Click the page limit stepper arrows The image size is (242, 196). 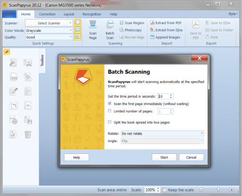171,112
